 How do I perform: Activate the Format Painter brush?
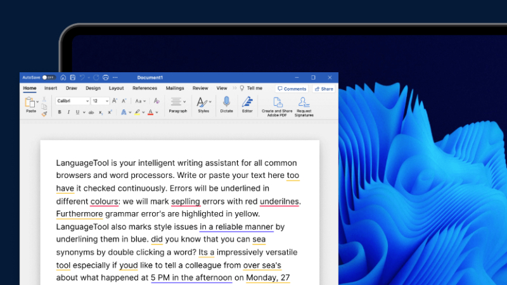(x=44, y=114)
